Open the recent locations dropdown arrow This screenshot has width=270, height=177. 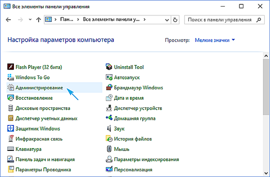click(30, 20)
